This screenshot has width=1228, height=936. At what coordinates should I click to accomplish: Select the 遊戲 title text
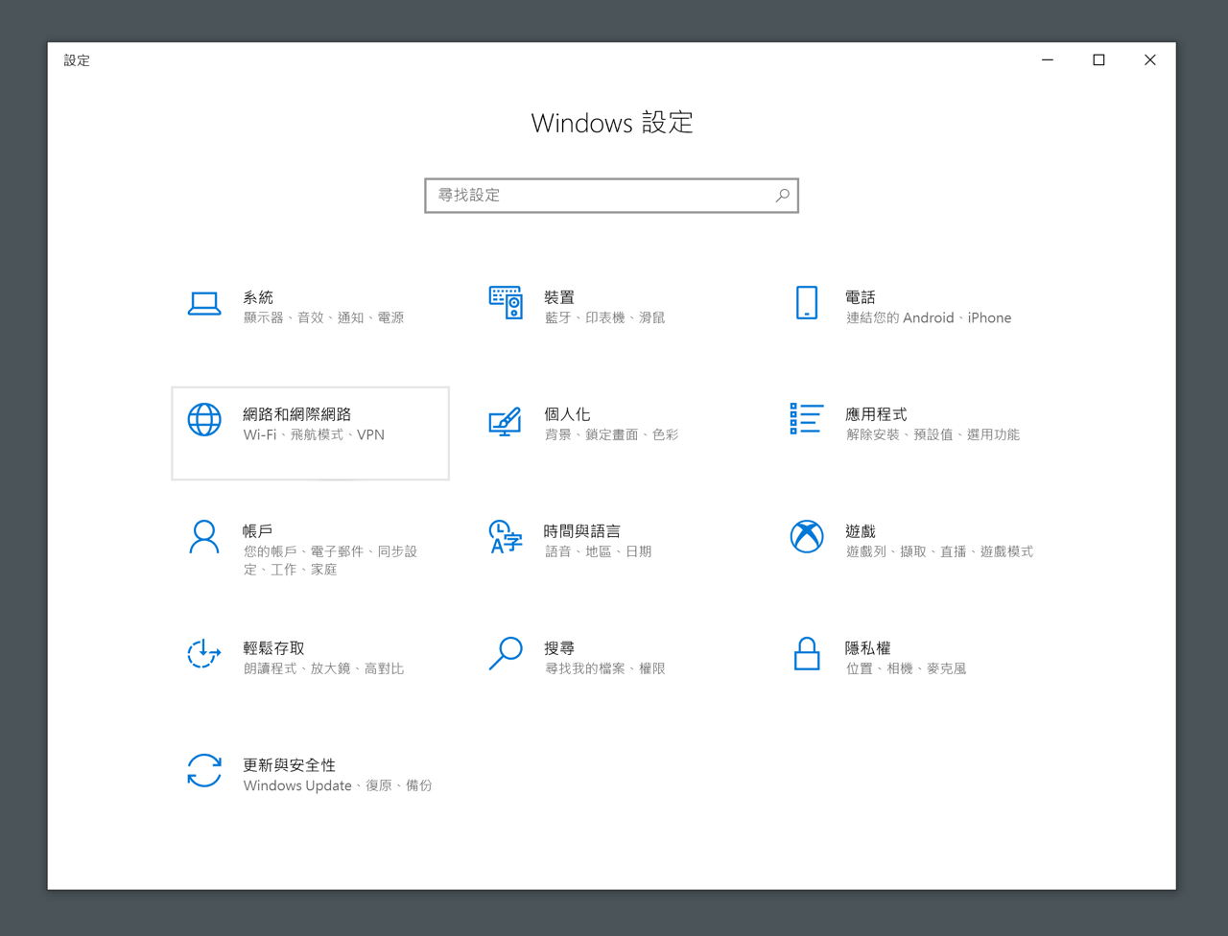[x=861, y=531]
